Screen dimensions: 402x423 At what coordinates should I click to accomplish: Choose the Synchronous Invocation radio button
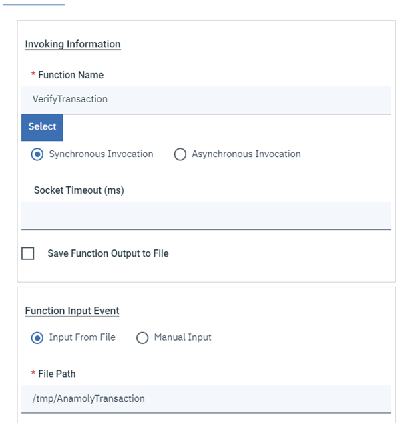[x=38, y=154]
